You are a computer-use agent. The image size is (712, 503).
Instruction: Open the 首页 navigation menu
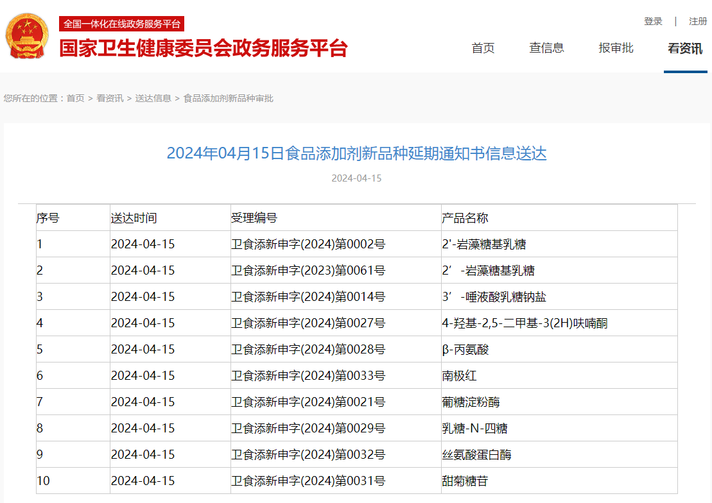482,48
